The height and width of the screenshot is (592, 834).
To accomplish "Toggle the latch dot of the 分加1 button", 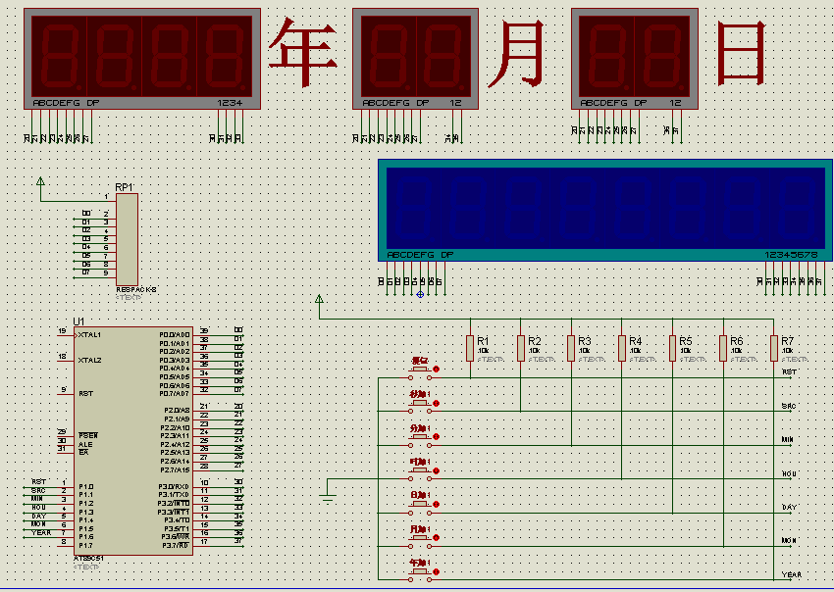I will pyautogui.click(x=437, y=437).
